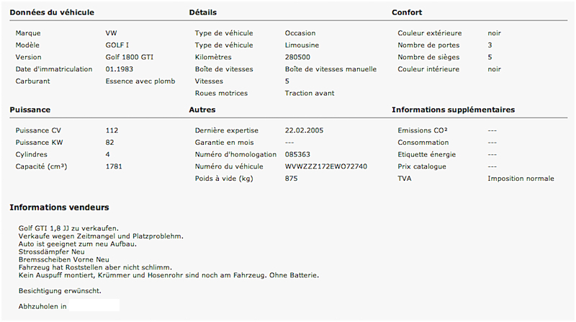Click the 'Imposition normale' TVA value
Screen dimensions: 576x322
click(x=521, y=178)
